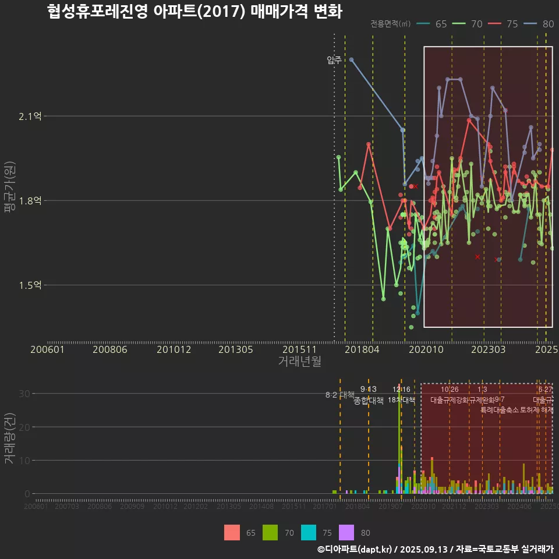This screenshot has height=559, width=559.
Task: Click the 65㎡ teal line legend entry
Action: [431, 24]
